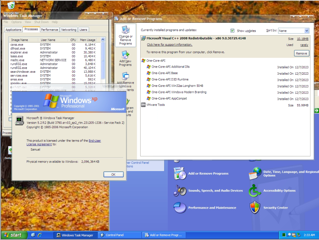This screenshot has width=319, height=240.
Task: Select Add New Programs sidebar icon
Action: [x=125, y=58]
